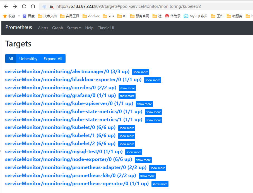The height and width of the screenshot is (193, 253).
Task: Open the kubelet/0 target pool link
Action: 60,127
